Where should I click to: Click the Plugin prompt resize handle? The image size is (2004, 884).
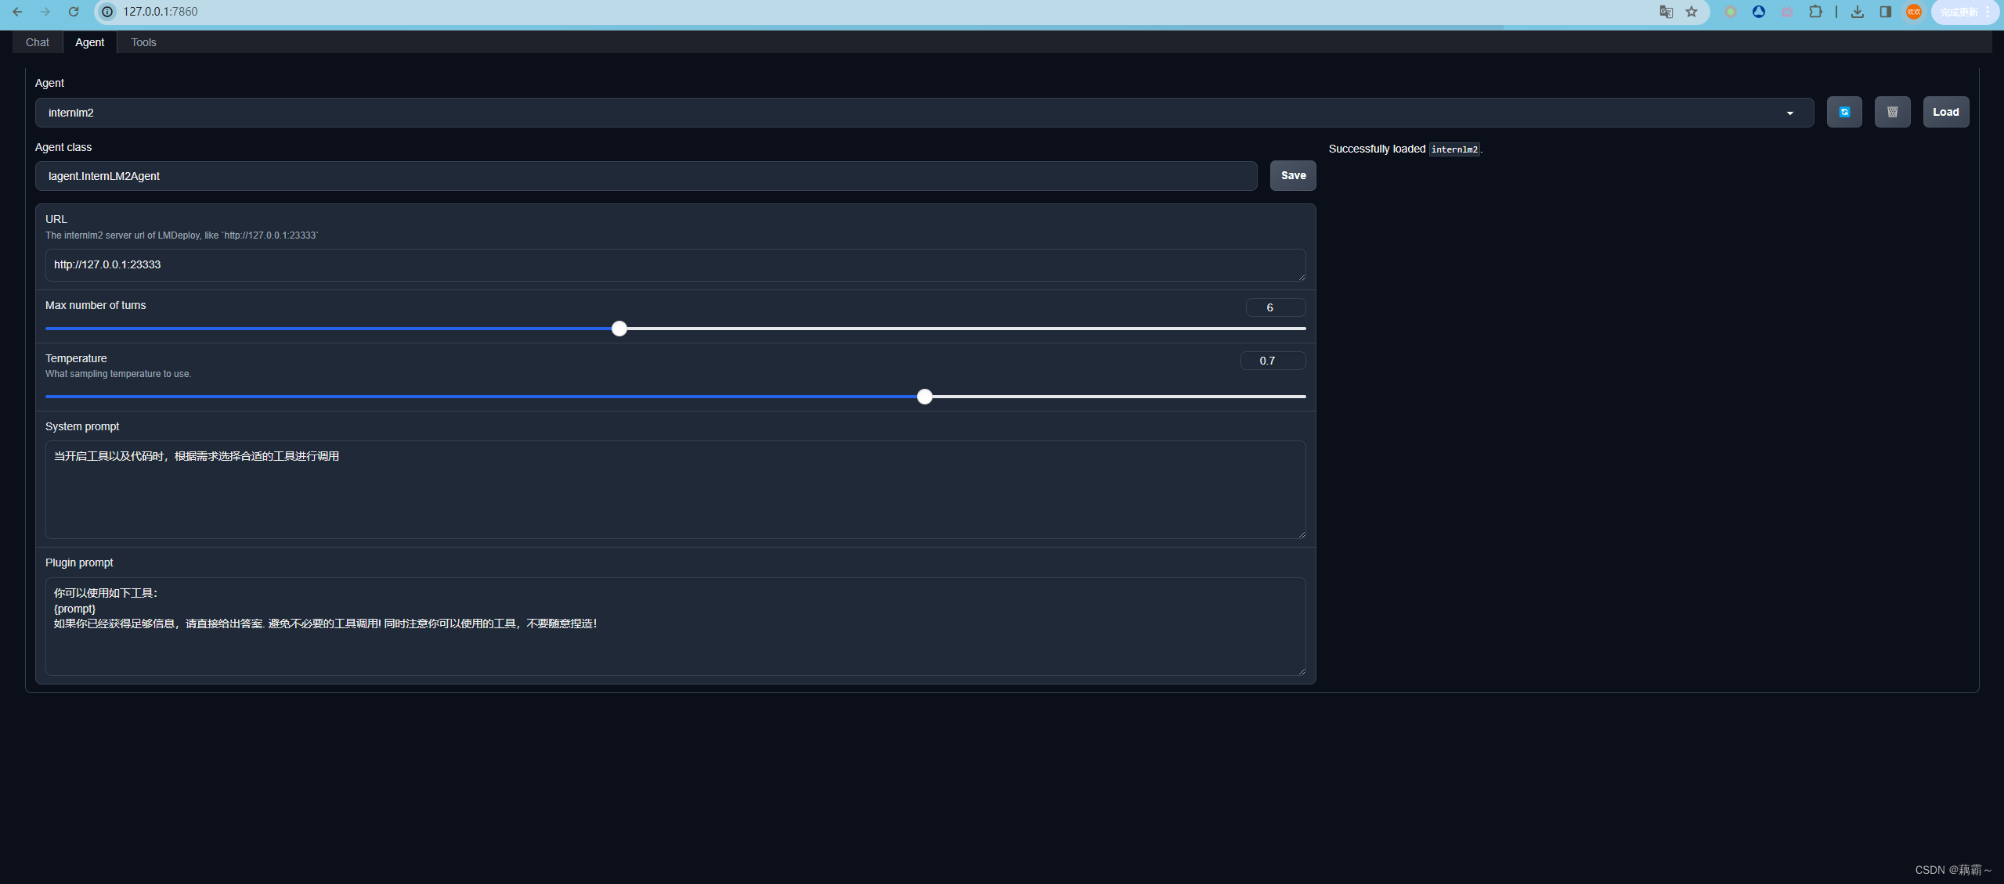[x=1302, y=671]
